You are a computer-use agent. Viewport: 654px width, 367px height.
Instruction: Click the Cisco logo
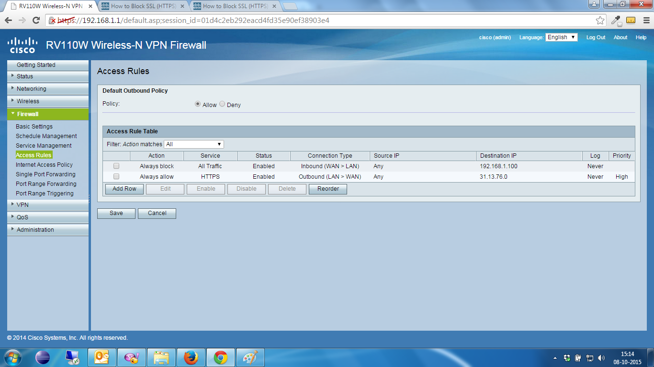coord(23,45)
